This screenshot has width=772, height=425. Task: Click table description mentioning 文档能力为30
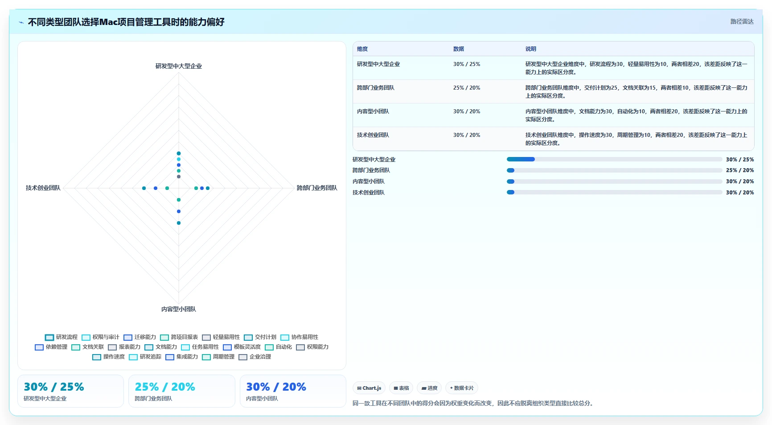636,116
